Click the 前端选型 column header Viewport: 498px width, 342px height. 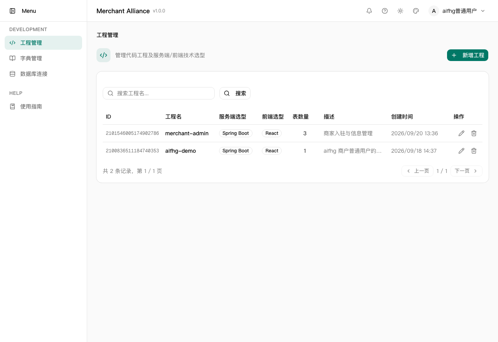(273, 117)
